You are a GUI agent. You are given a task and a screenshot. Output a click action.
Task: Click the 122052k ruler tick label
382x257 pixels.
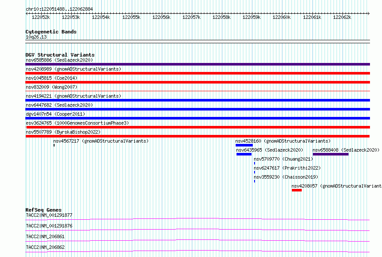[x=41, y=17]
